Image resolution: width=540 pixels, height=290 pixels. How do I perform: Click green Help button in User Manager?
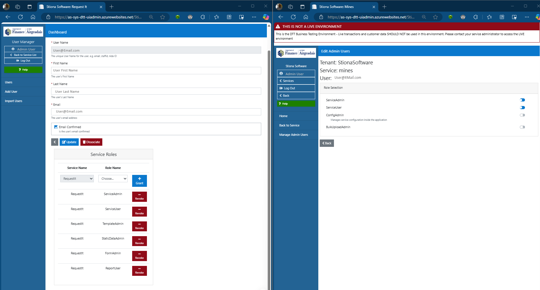click(23, 70)
